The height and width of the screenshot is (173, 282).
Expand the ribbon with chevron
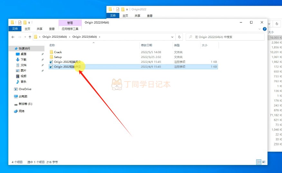(x=259, y=29)
